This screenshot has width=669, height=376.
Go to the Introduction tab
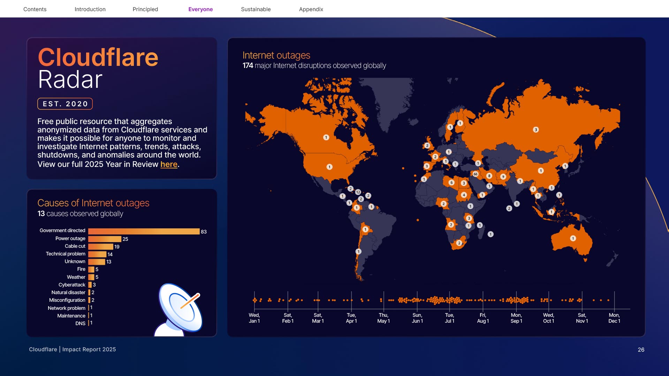90,9
